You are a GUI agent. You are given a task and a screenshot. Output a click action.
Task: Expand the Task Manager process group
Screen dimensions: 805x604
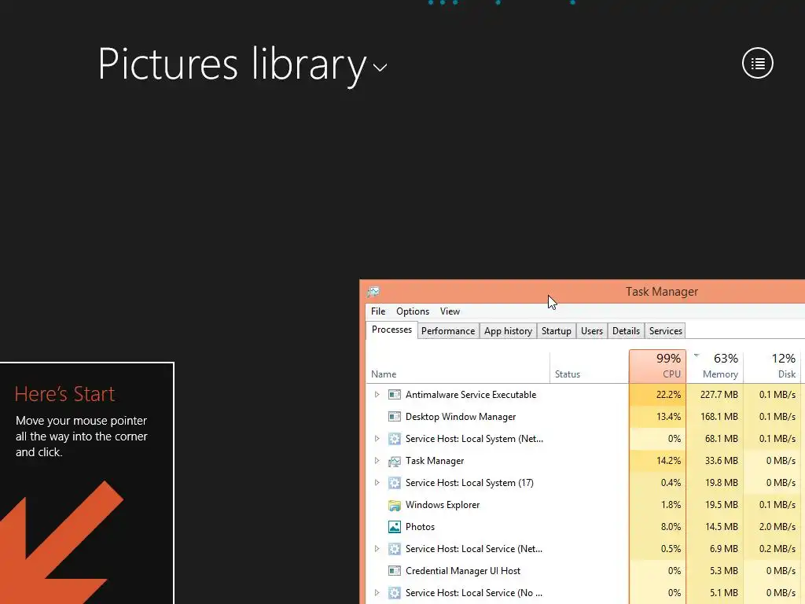coord(377,461)
